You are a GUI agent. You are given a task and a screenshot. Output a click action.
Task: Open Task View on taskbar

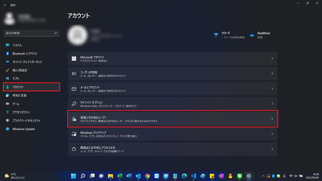(92, 176)
